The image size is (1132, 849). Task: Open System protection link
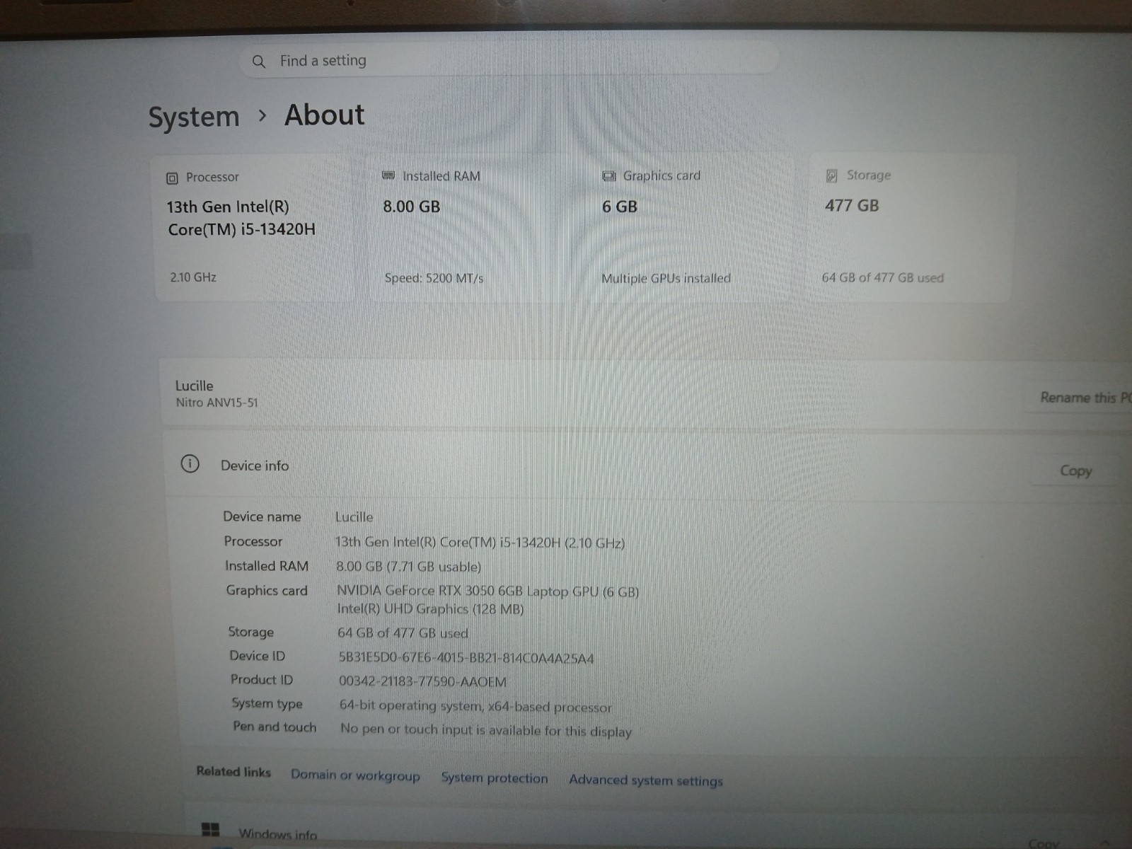pos(495,778)
